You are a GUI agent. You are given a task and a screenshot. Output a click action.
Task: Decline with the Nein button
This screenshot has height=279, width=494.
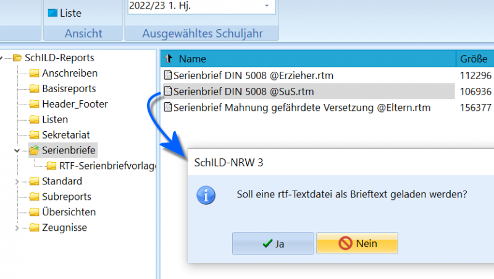[x=357, y=243]
